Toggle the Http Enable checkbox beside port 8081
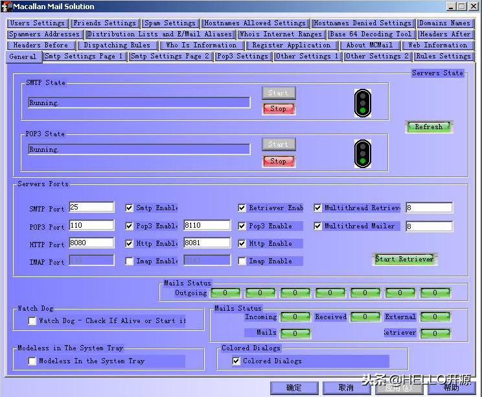Screen dimensions: 482x397 tap(242, 244)
